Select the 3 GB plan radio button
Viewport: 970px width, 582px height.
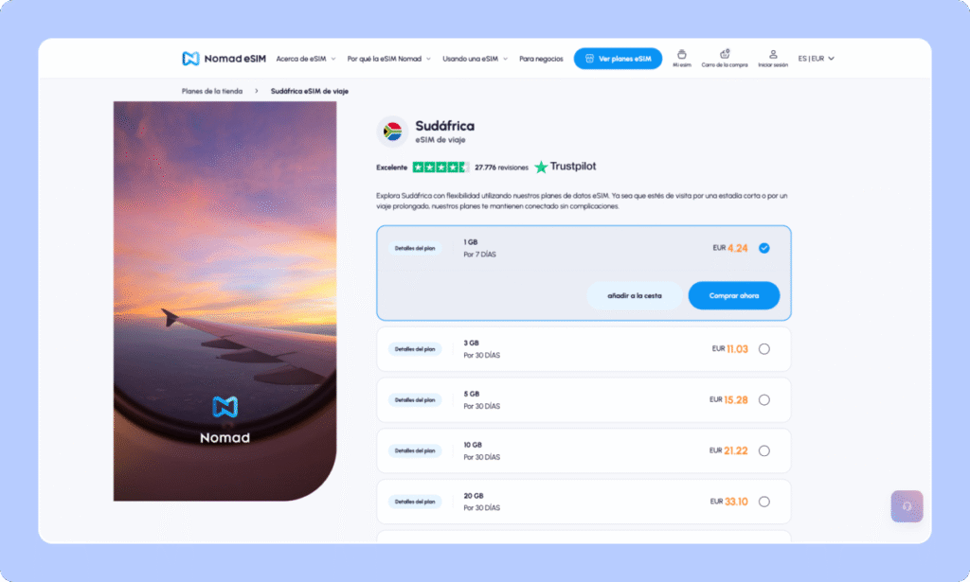tap(764, 349)
